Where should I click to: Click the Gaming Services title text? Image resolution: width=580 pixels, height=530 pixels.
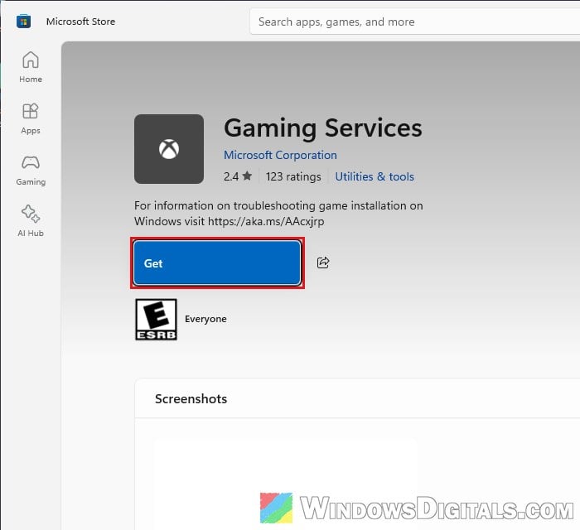(323, 128)
